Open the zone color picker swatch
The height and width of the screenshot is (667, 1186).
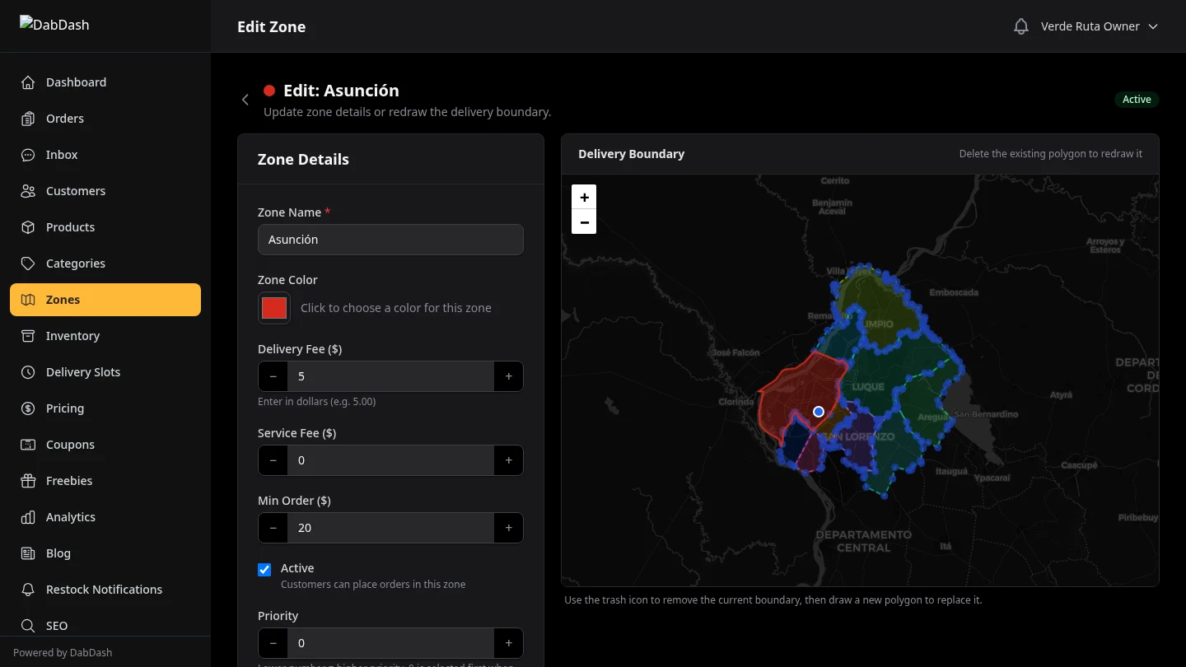pos(273,307)
